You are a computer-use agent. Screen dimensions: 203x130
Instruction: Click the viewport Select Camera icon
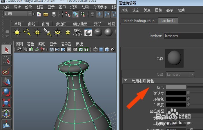[19, 49]
